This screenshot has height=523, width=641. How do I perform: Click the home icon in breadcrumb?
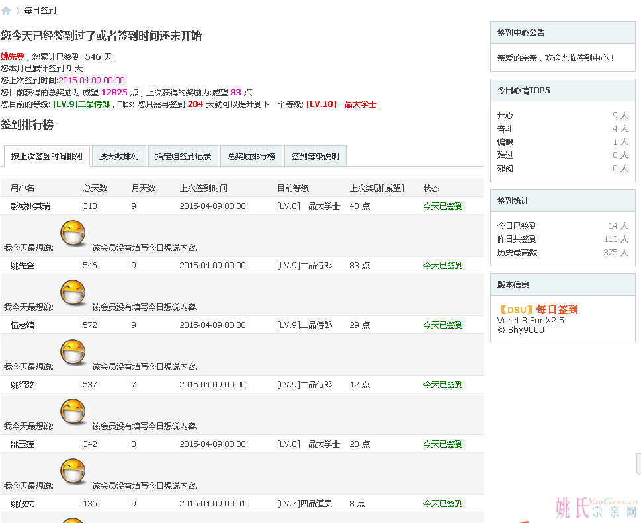click(x=6, y=11)
